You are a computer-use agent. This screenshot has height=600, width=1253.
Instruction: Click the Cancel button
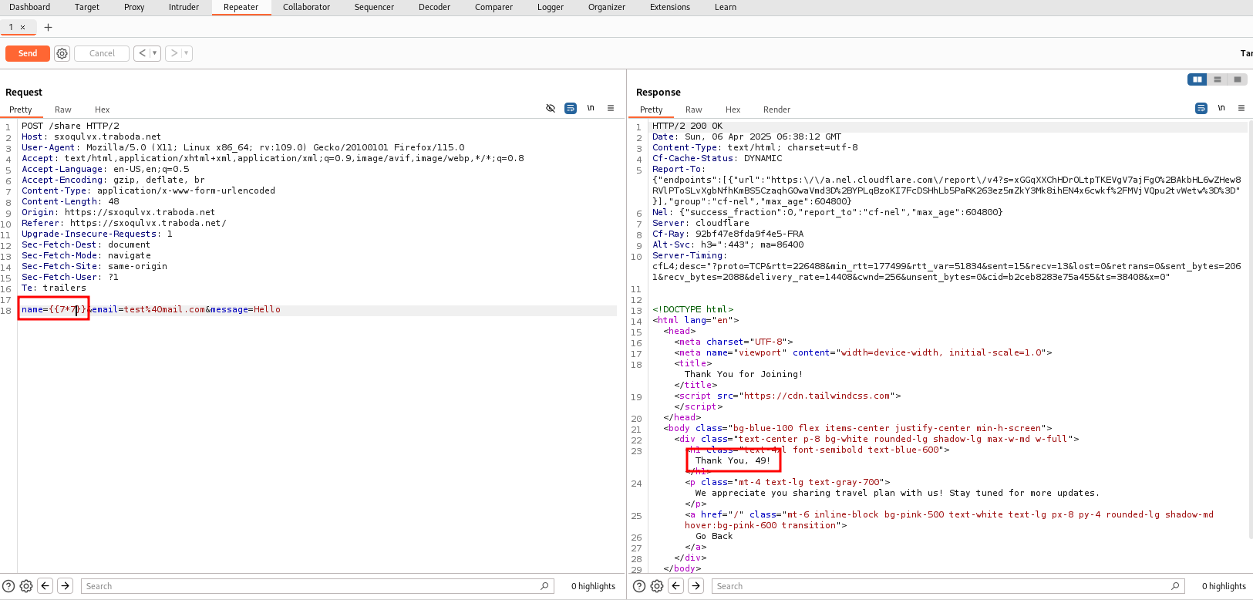click(102, 53)
